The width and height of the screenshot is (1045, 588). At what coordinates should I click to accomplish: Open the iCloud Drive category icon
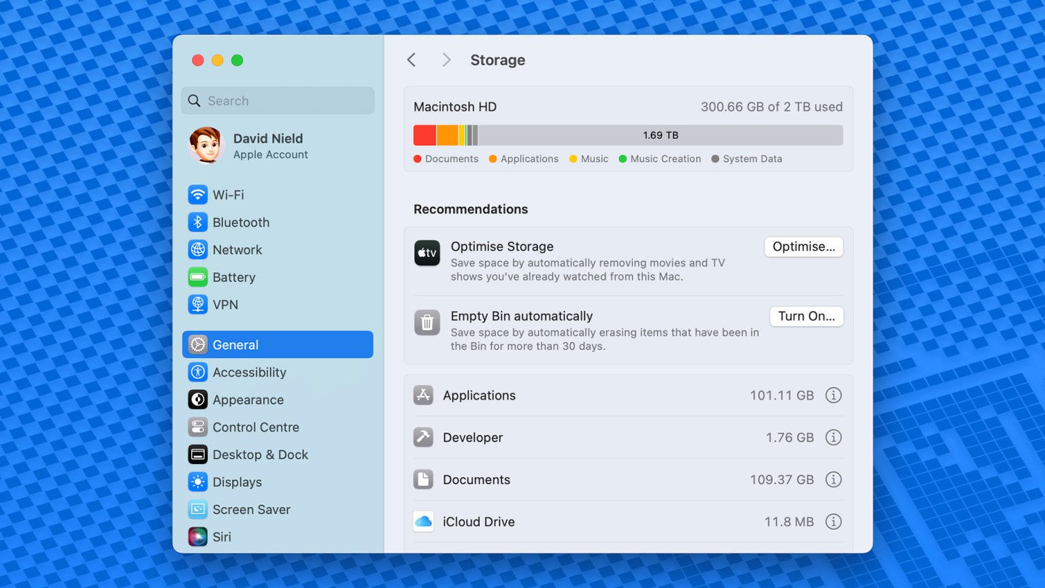(423, 521)
